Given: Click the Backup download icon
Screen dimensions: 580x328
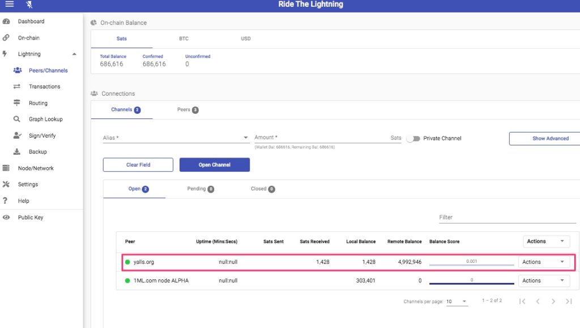Looking at the screenshot, I should (16, 152).
